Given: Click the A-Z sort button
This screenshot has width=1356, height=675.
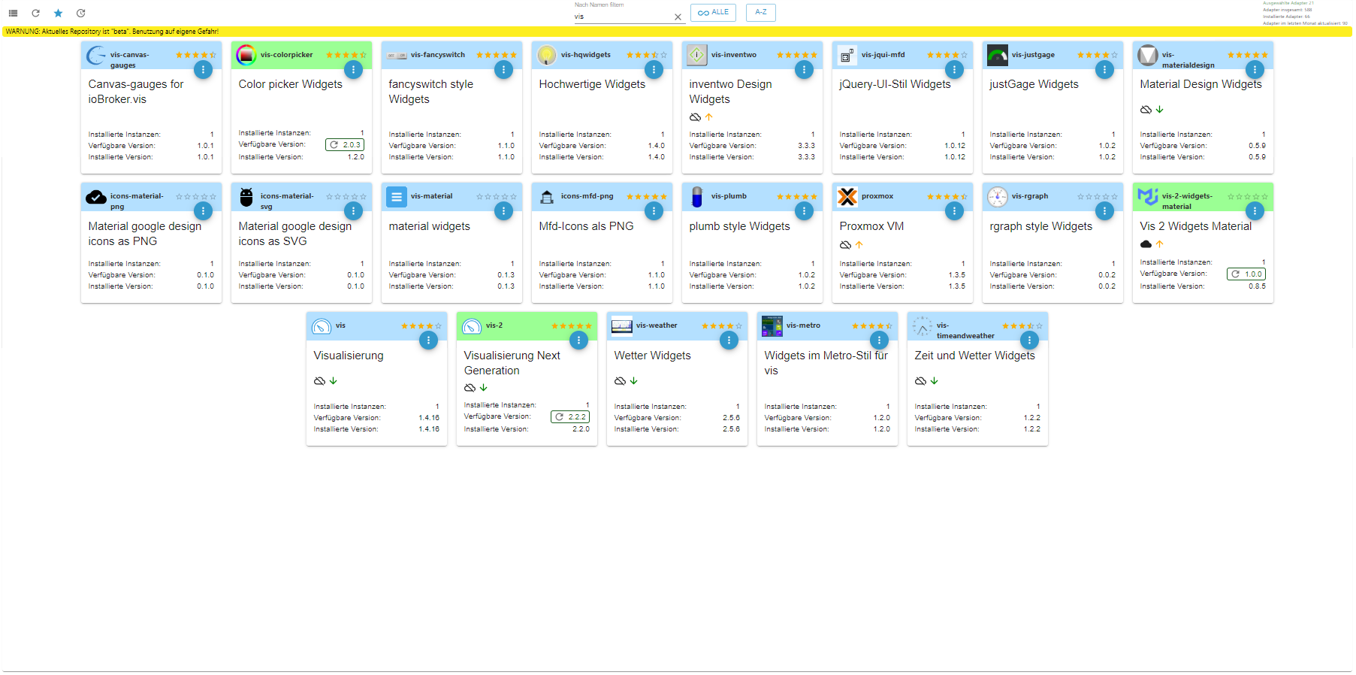Looking at the screenshot, I should coord(761,13).
